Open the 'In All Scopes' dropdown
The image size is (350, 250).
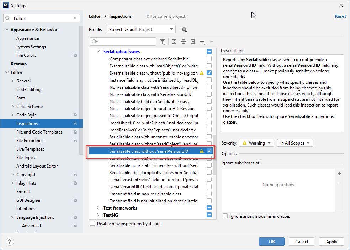coord(295,143)
